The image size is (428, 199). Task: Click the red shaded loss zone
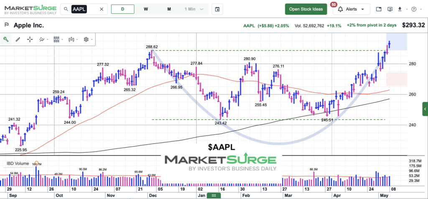pyautogui.click(x=397, y=79)
